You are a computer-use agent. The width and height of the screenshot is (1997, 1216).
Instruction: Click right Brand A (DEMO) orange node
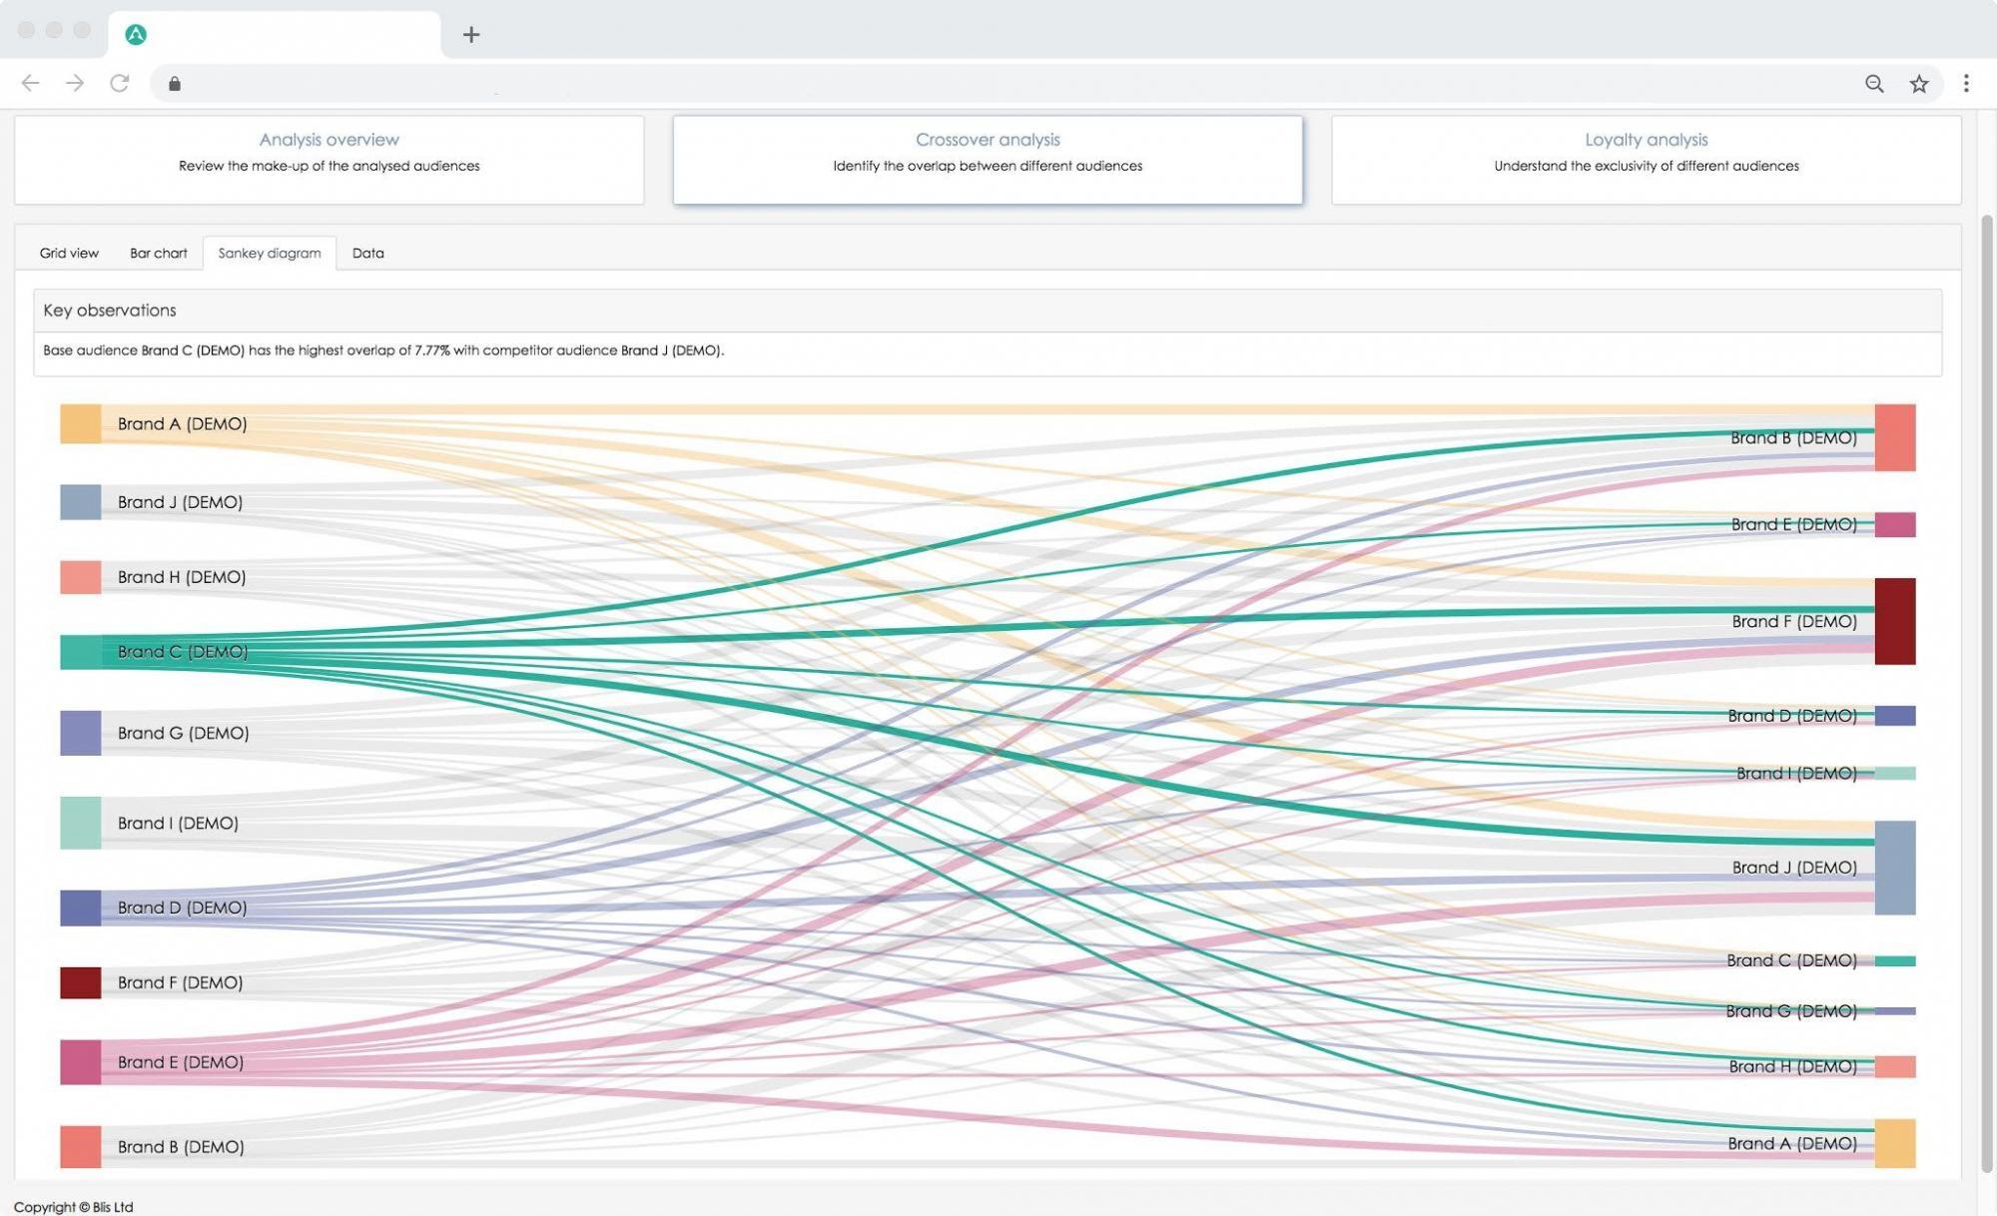1895,1143
